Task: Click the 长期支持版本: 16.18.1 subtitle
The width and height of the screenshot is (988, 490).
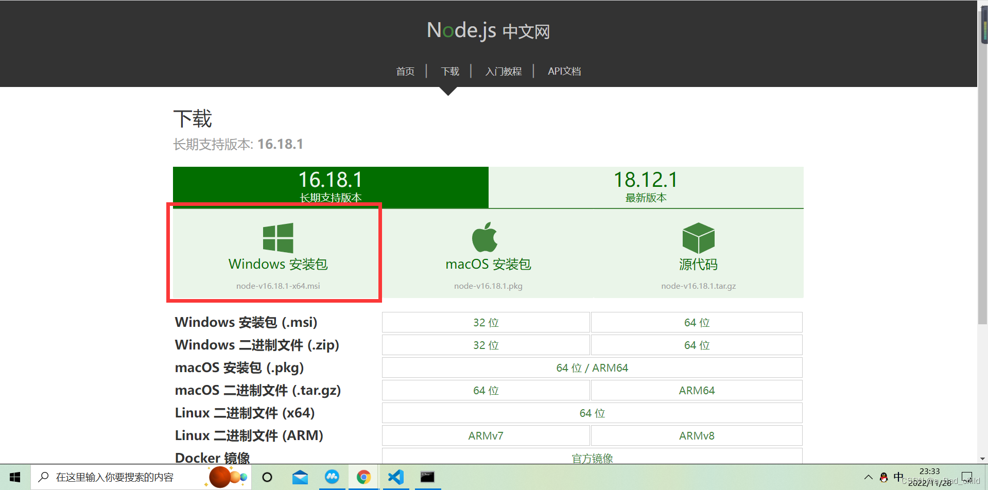Action: [x=238, y=144]
